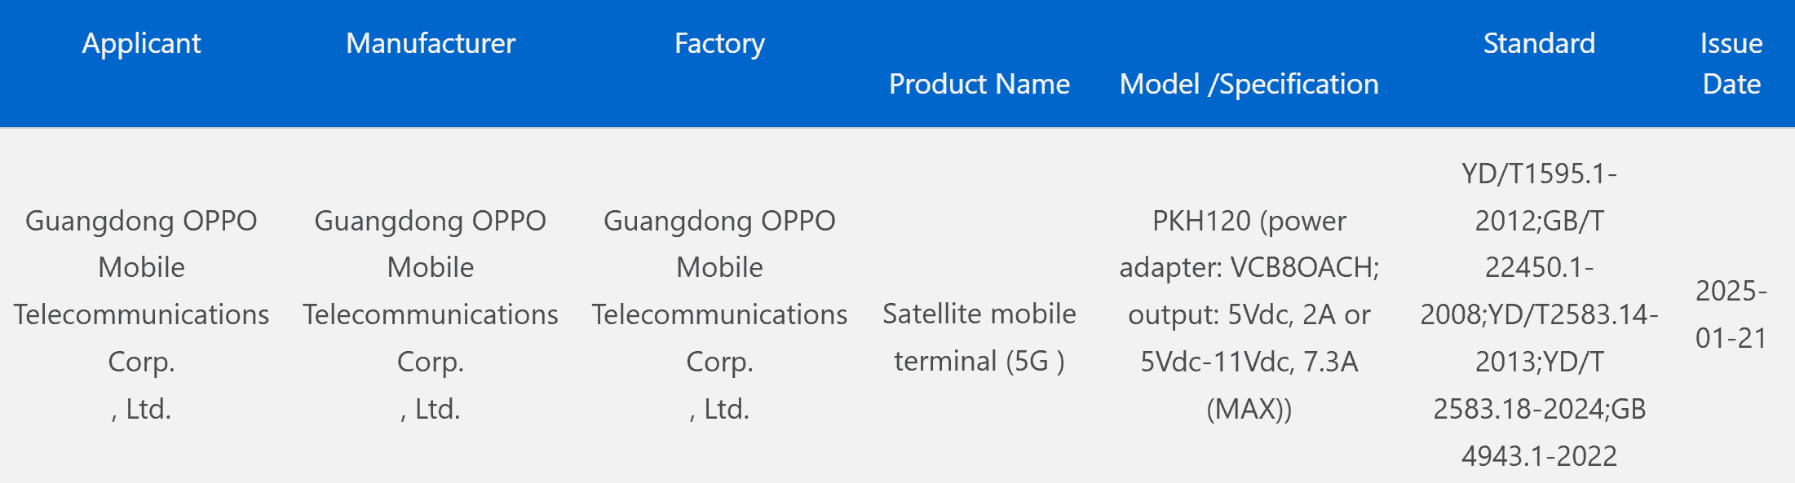Click the Factory column header
The width and height of the screenshot is (1795, 483).
pyautogui.click(x=719, y=43)
